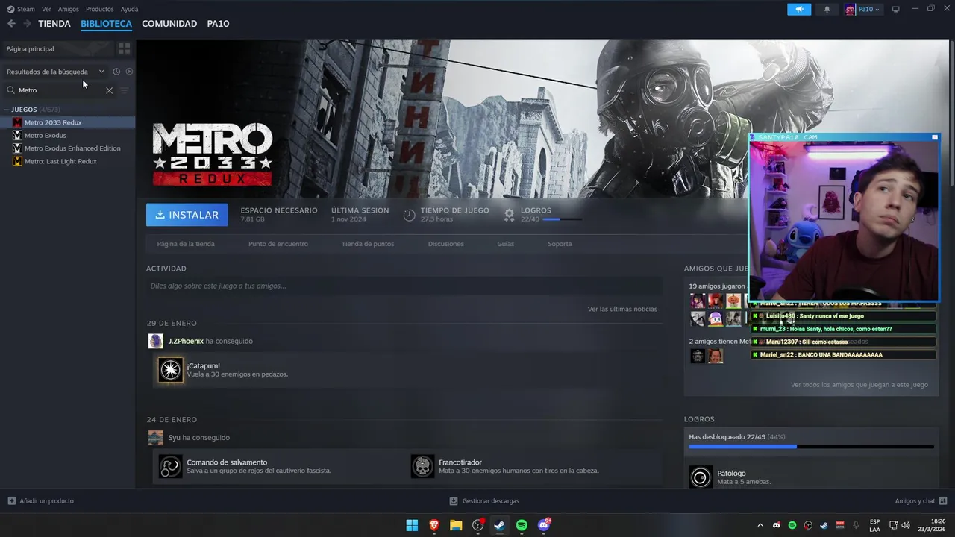Open the Discusiones link
This screenshot has height=537, width=955.
pos(446,244)
